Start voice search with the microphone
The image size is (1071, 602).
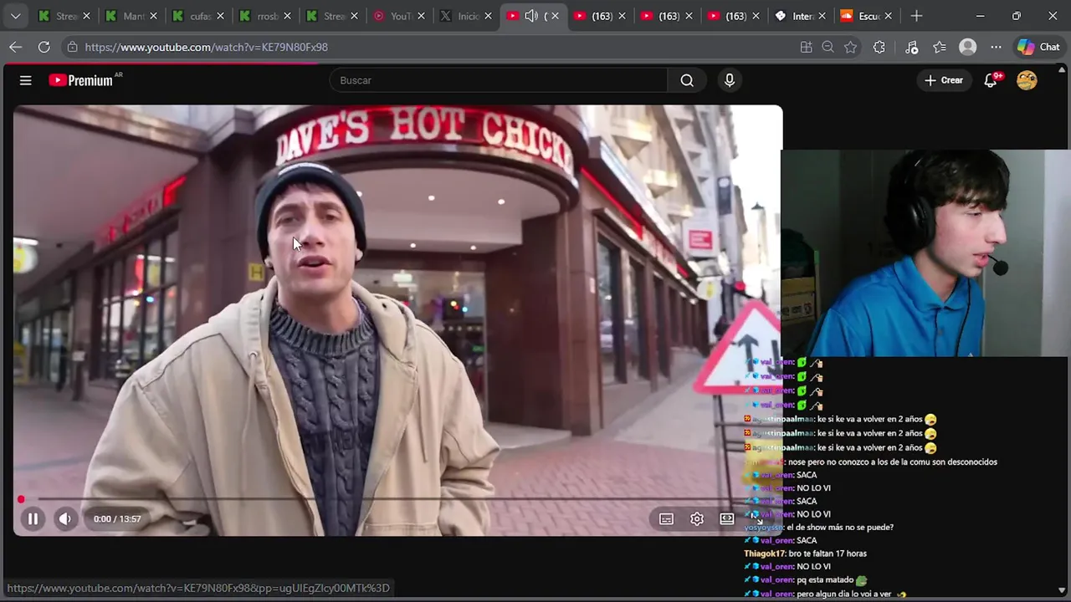click(730, 80)
